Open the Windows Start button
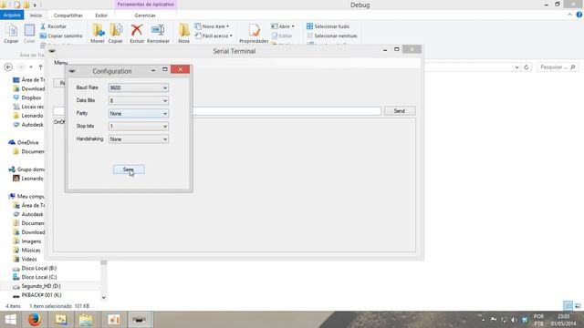Viewport: 584px width, 328px height. point(10,320)
